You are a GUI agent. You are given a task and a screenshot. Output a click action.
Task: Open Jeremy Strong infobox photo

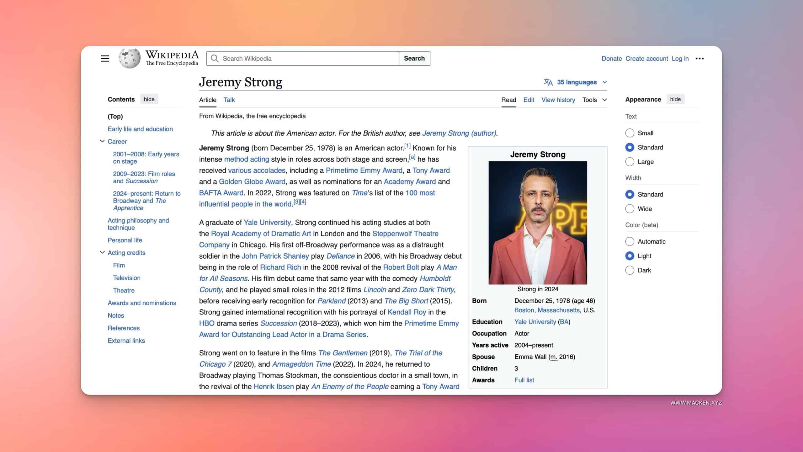(538, 223)
